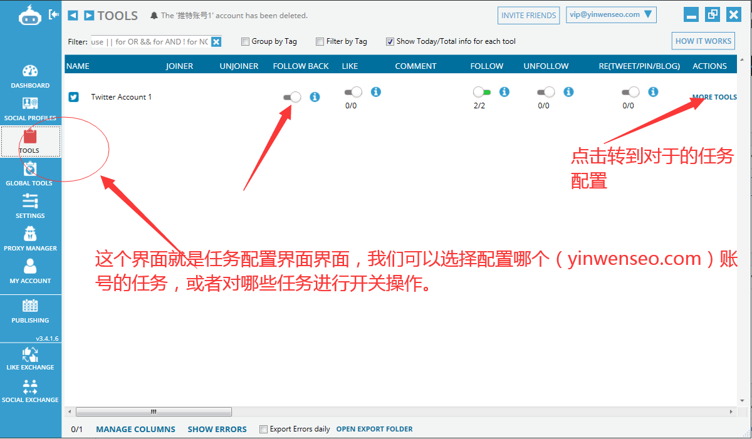The width and height of the screenshot is (752, 439).
Task: Go to My Account
Action: coord(29,272)
